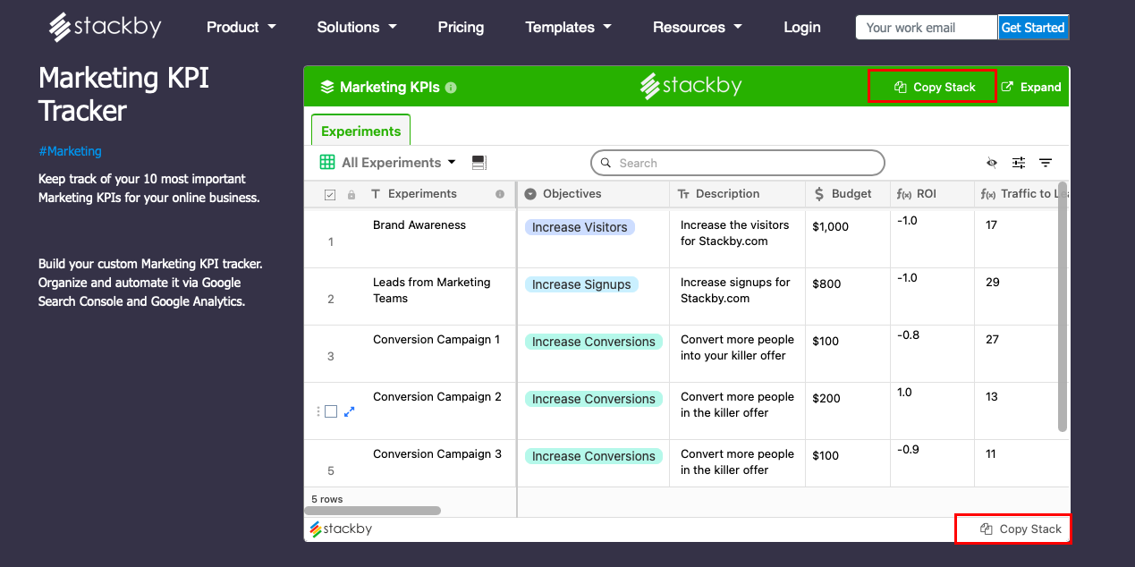Open the Product dropdown menu
The height and width of the screenshot is (567, 1135).
click(x=241, y=27)
